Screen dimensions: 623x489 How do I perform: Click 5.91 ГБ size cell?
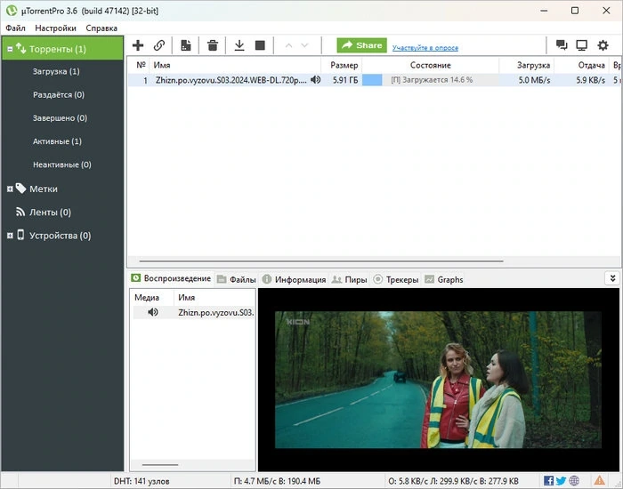345,80
